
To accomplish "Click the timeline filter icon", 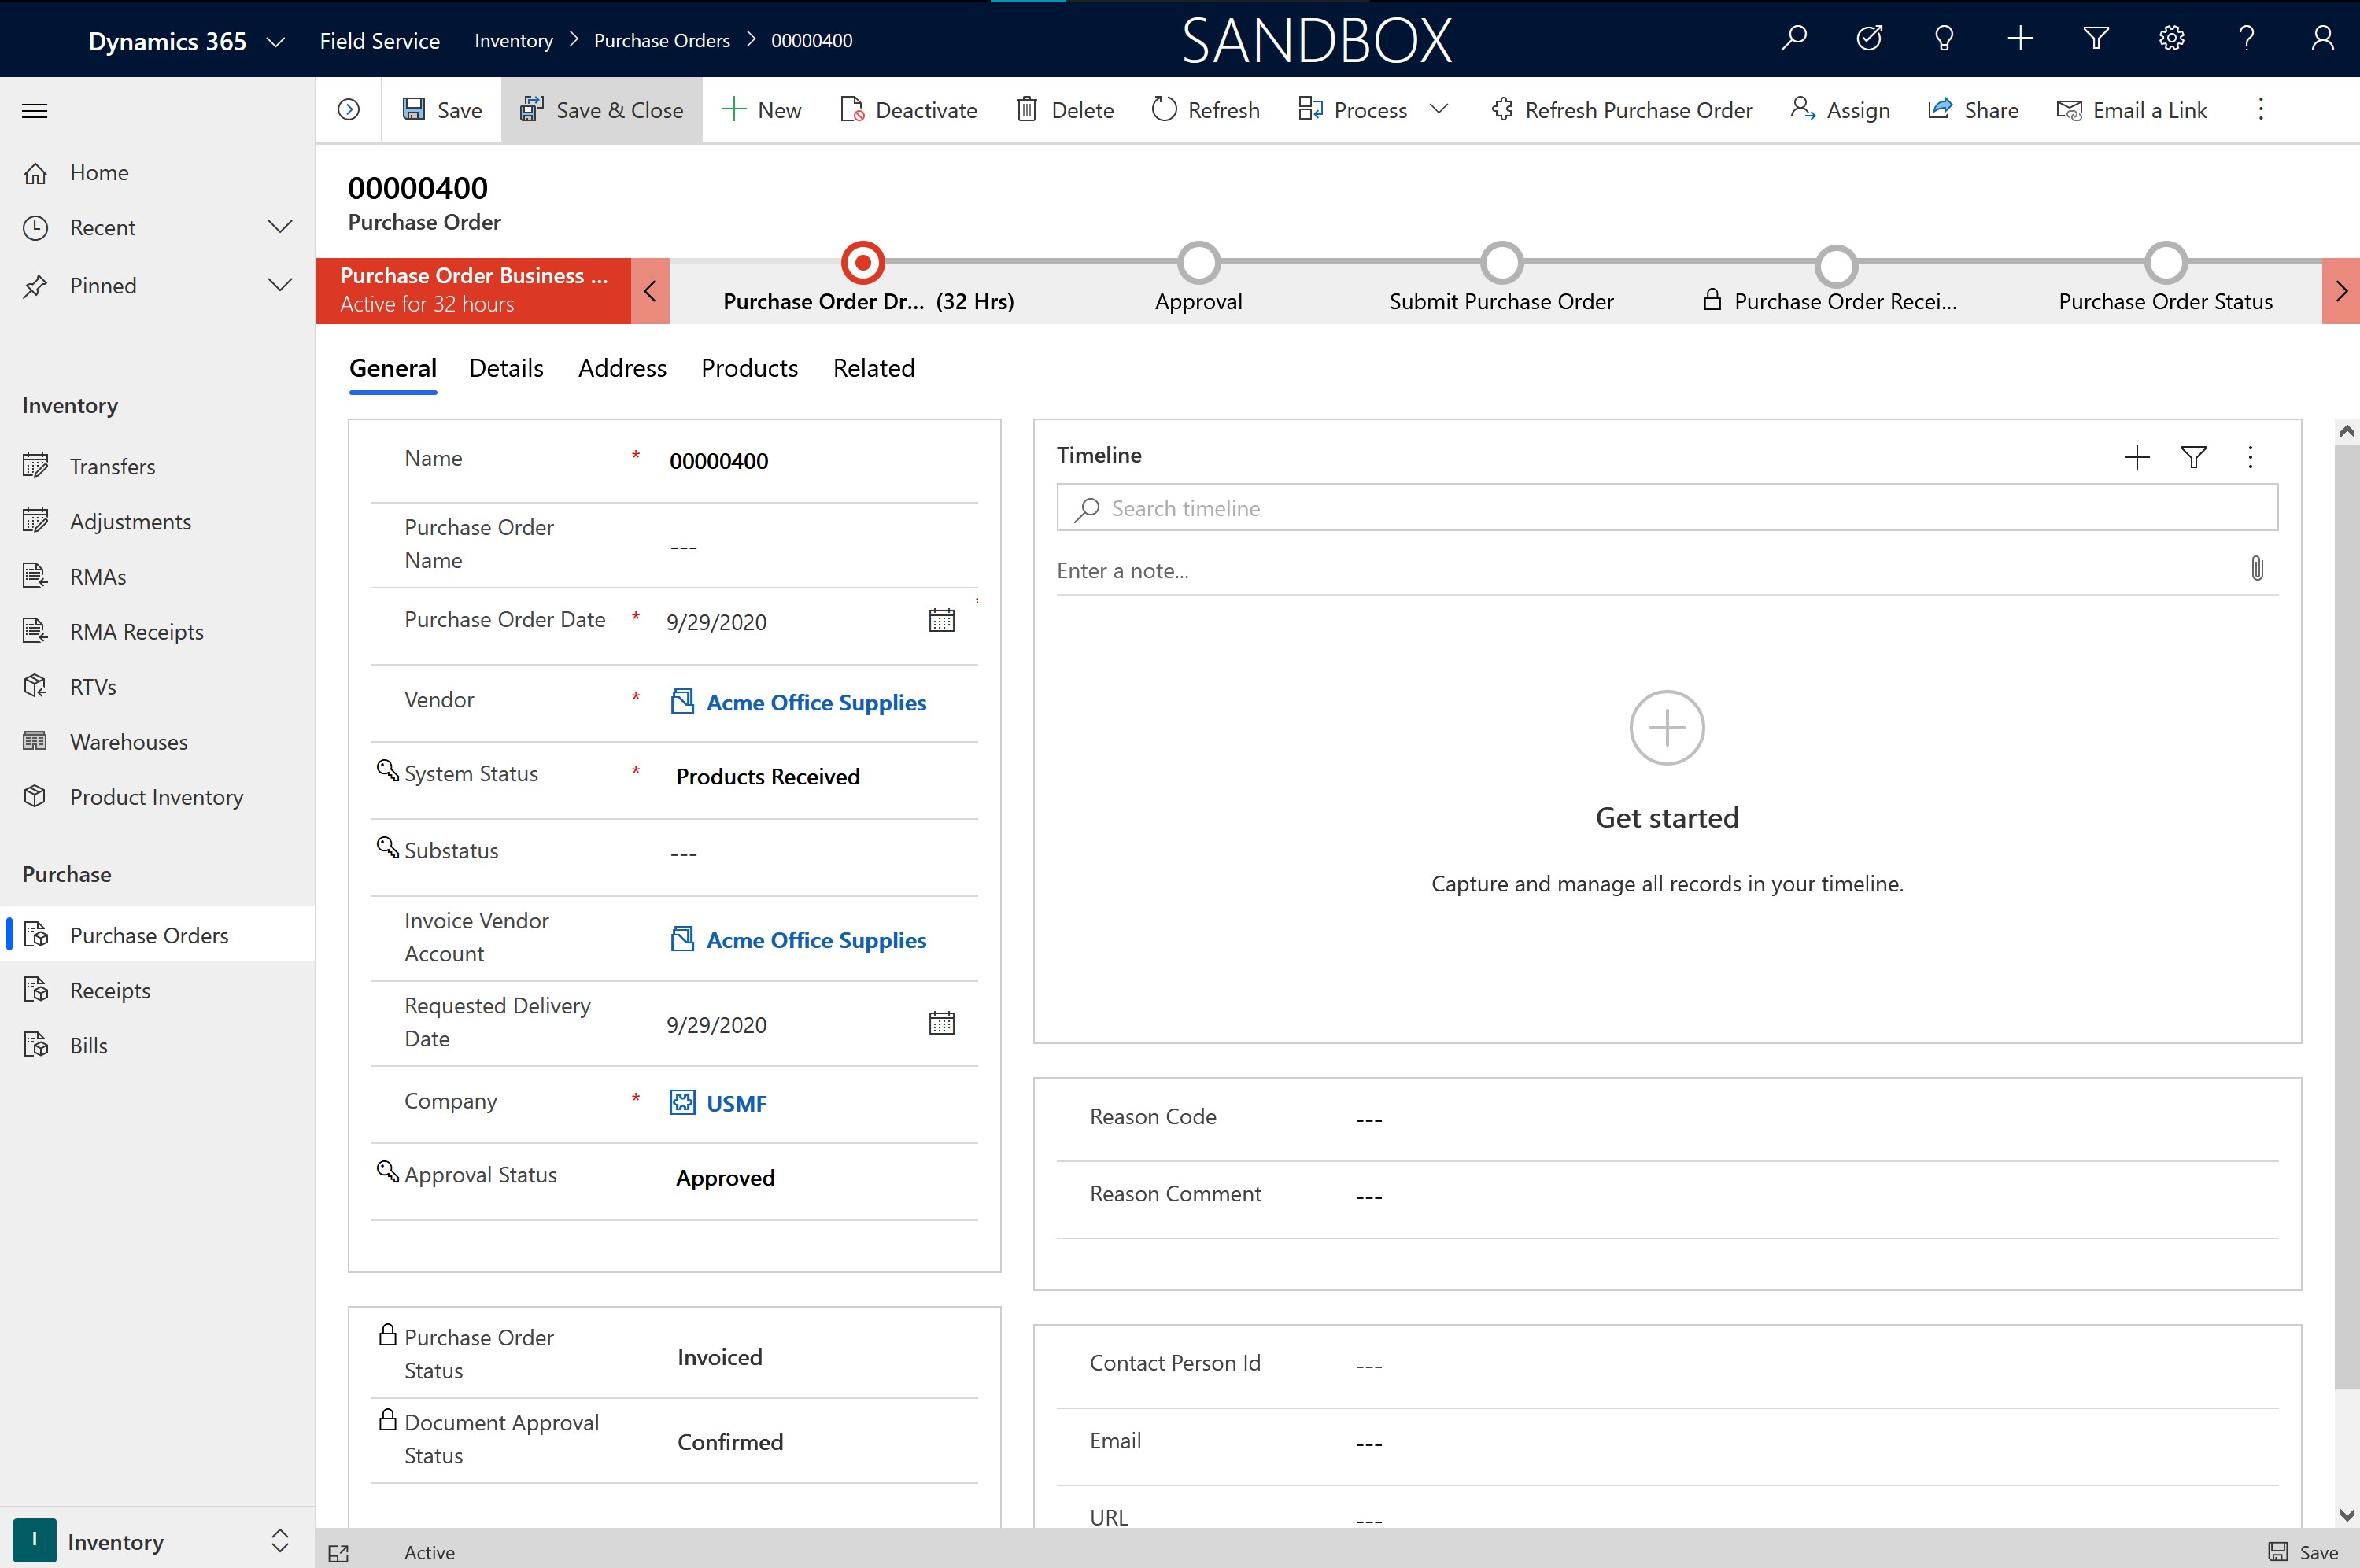I will pyautogui.click(x=2194, y=457).
